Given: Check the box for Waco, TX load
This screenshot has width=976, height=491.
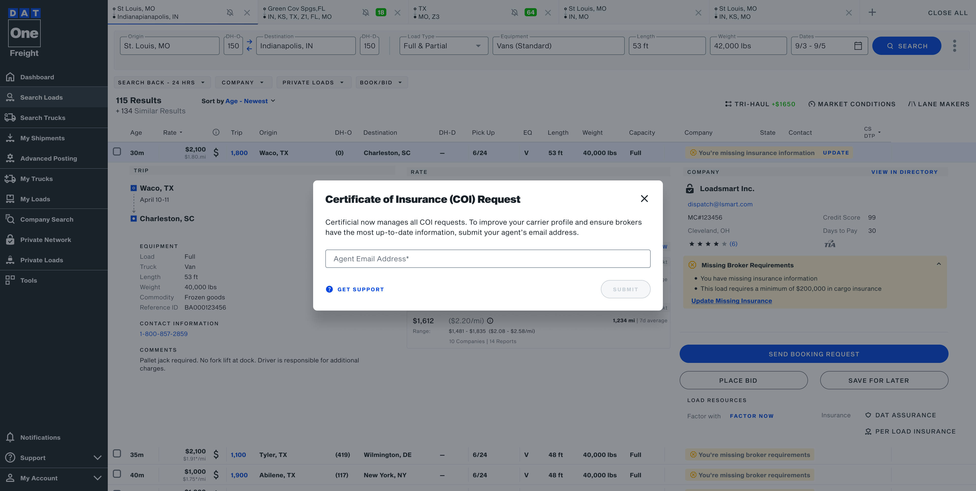Looking at the screenshot, I should point(117,152).
